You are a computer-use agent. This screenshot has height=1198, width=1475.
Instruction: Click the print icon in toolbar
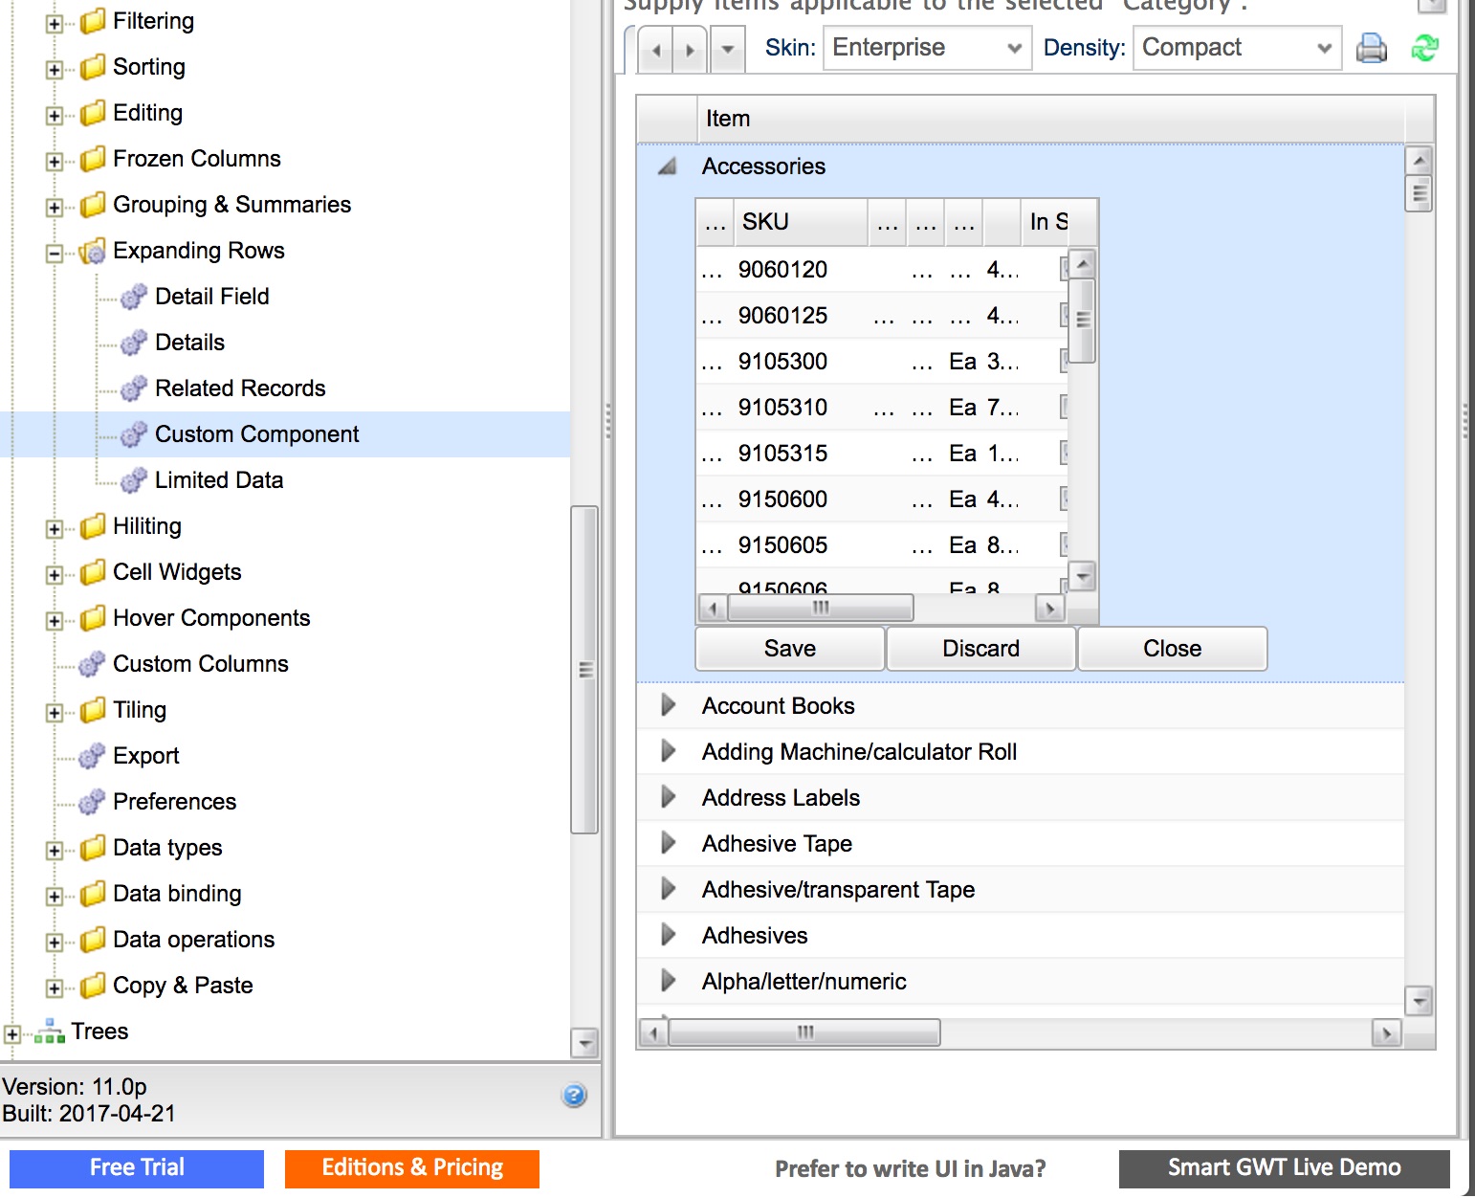click(1371, 48)
